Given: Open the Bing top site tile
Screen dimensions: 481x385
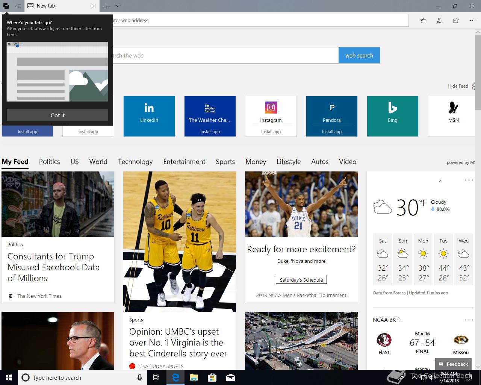Looking at the screenshot, I should [x=393, y=116].
